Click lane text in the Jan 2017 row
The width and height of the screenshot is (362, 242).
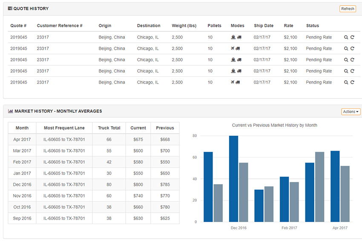(x=64, y=173)
